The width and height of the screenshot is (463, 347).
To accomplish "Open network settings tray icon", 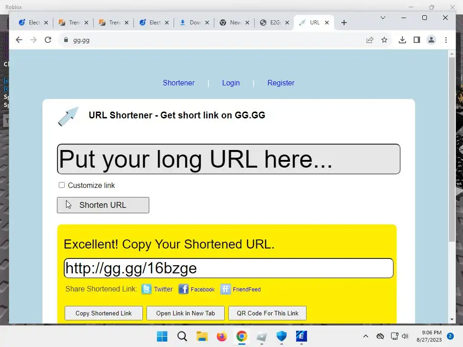I will tap(394, 336).
